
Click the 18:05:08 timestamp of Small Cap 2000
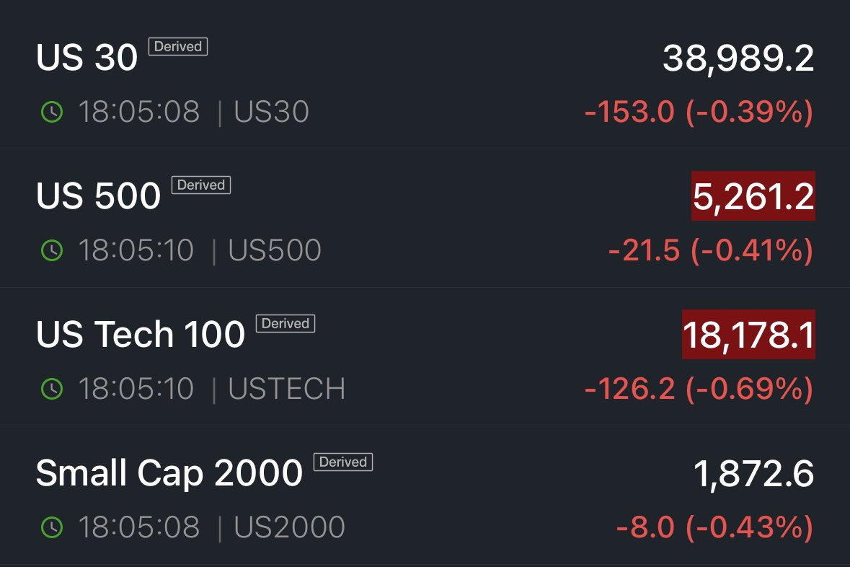[x=140, y=527]
